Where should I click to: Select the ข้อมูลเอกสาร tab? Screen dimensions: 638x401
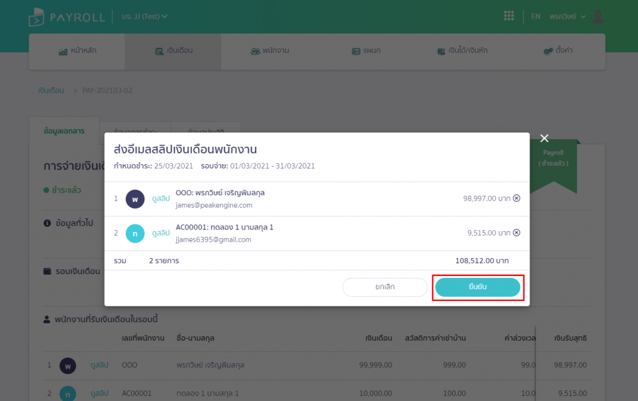tap(64, 131)
